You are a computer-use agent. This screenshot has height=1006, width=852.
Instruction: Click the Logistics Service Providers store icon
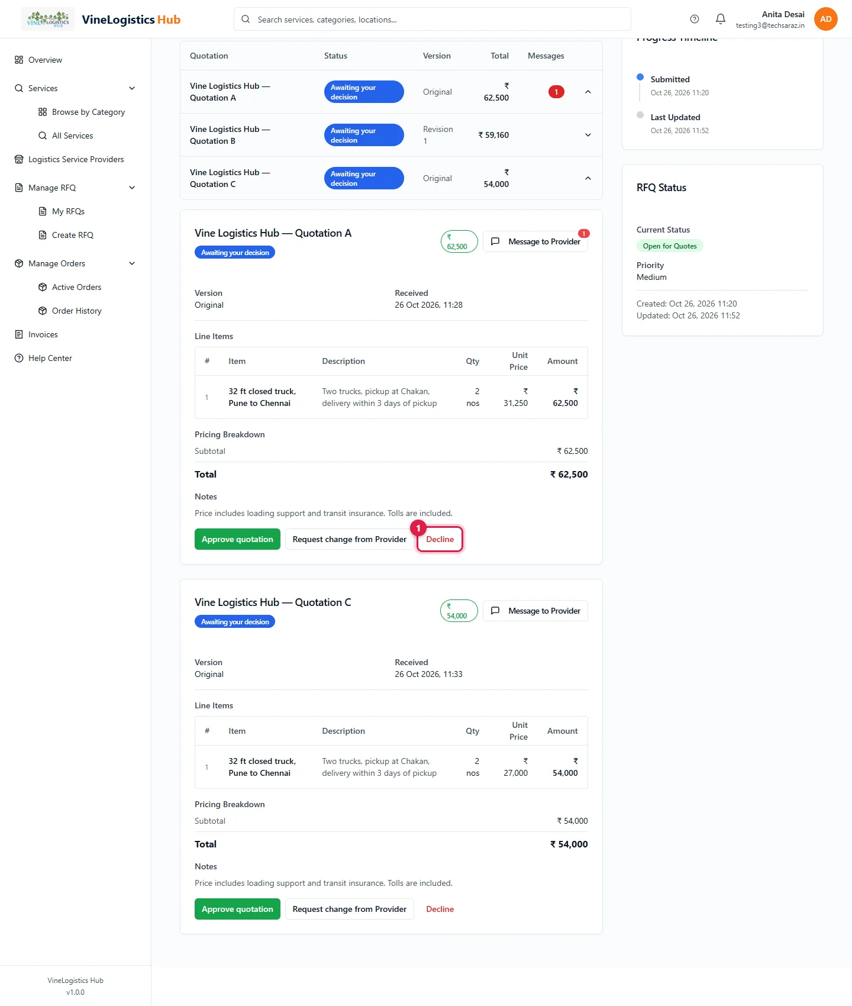(19, 159)
